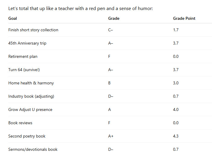
Task: Click the Grade Point column header
Action: click(x=184, y=18)
